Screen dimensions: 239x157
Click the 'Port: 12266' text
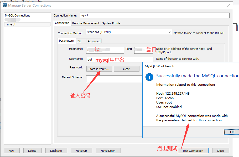tap(165, 98)
